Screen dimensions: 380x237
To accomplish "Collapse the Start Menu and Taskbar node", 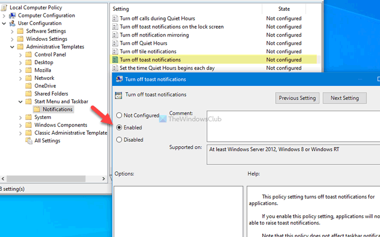I will [21, 102].
